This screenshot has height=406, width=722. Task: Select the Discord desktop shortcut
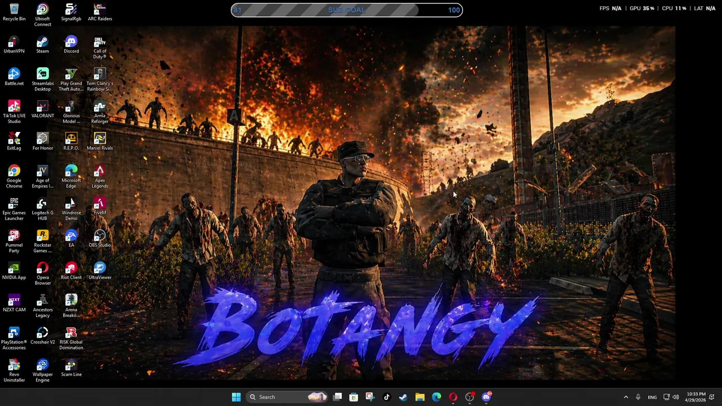(x=71, y=45)
